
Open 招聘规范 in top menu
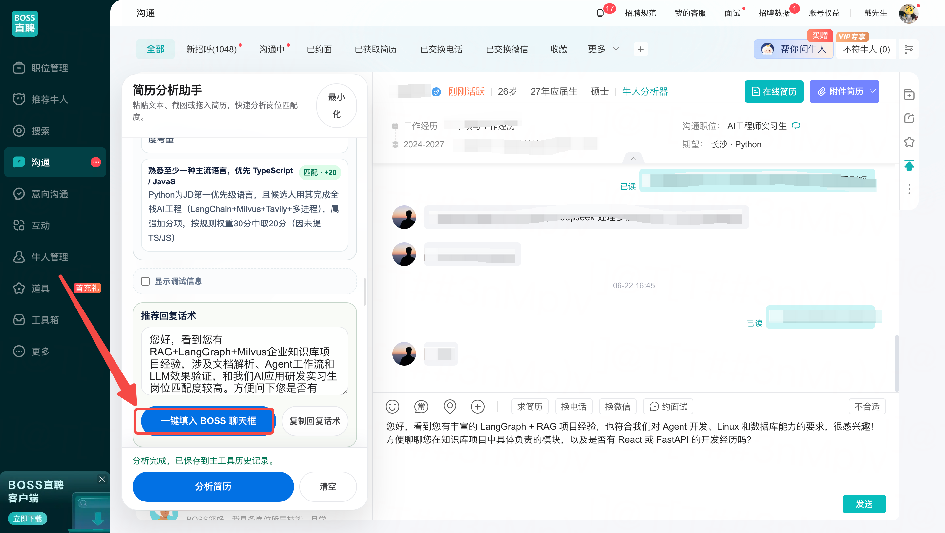[640, 13]
